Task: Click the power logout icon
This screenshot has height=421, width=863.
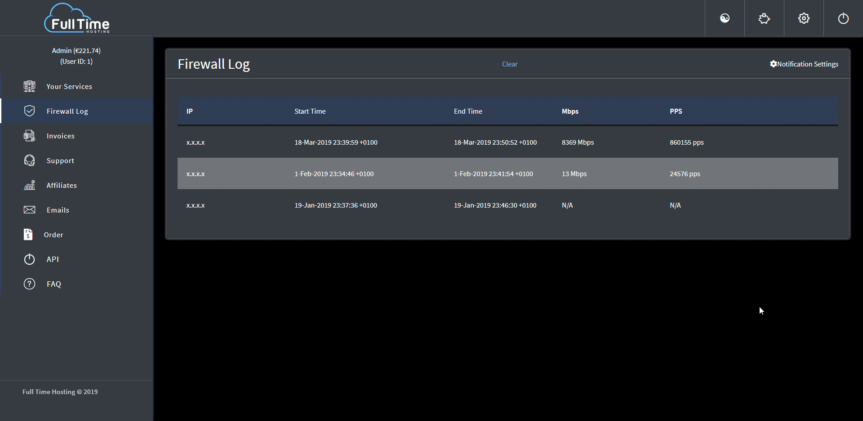Action: [x=843, y=18]
